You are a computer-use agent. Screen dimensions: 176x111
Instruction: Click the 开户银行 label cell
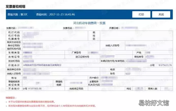pos(94,78)
